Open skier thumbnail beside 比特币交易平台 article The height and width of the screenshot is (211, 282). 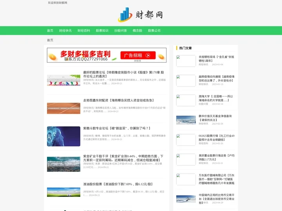[x=186, y=199]
